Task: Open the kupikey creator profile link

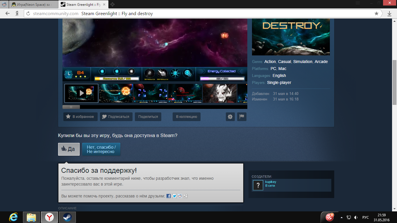Action: coord(271,182)
